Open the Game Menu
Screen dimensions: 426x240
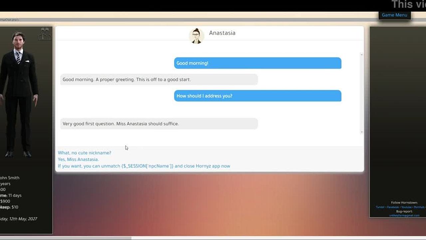click(x=394, y=15)
